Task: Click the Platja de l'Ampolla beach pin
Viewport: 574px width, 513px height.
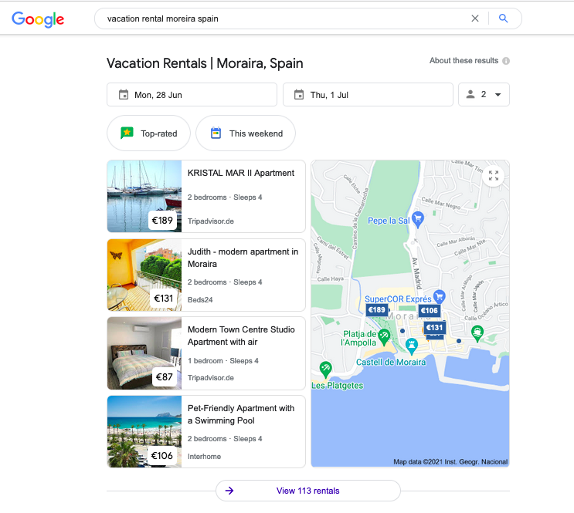Action: [384, 337]
